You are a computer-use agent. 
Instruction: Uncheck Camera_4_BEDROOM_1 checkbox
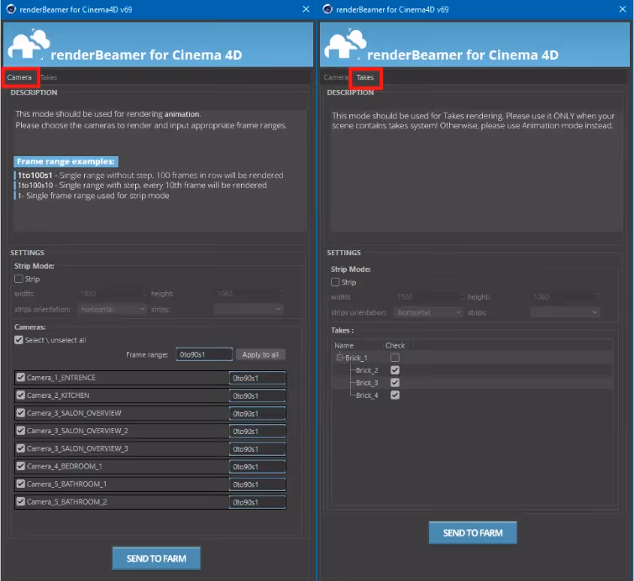[x=21, y=466]
